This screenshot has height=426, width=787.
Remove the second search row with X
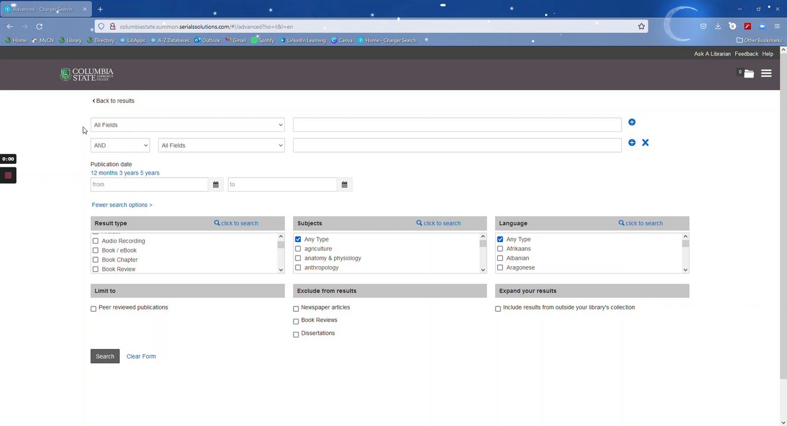(x=645, y=143)
